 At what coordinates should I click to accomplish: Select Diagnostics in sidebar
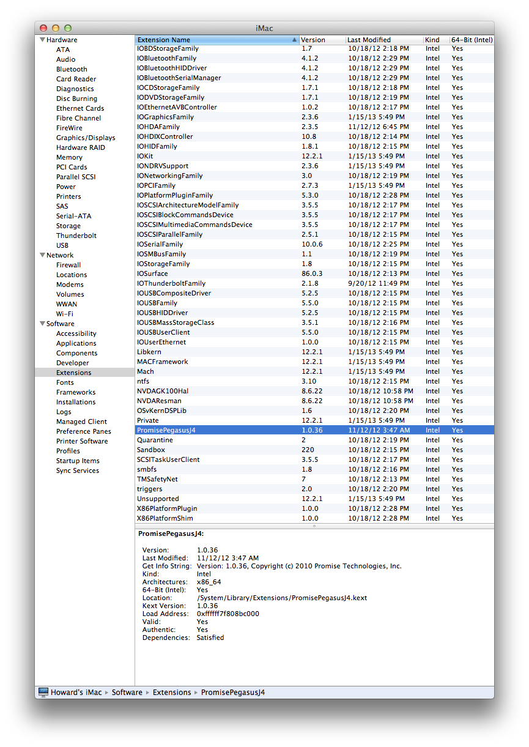[x=75, y=89]
